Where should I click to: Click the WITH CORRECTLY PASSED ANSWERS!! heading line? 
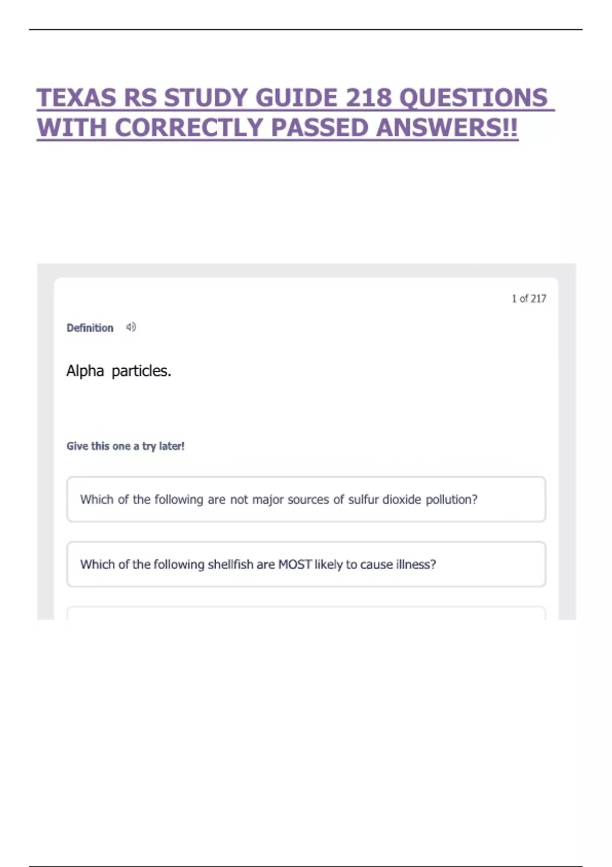(277, 127)
